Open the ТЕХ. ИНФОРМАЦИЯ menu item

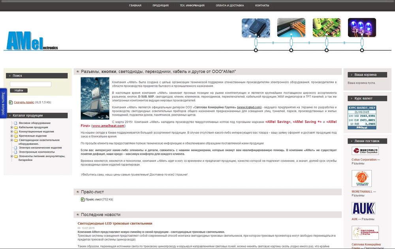pos(192,5)
